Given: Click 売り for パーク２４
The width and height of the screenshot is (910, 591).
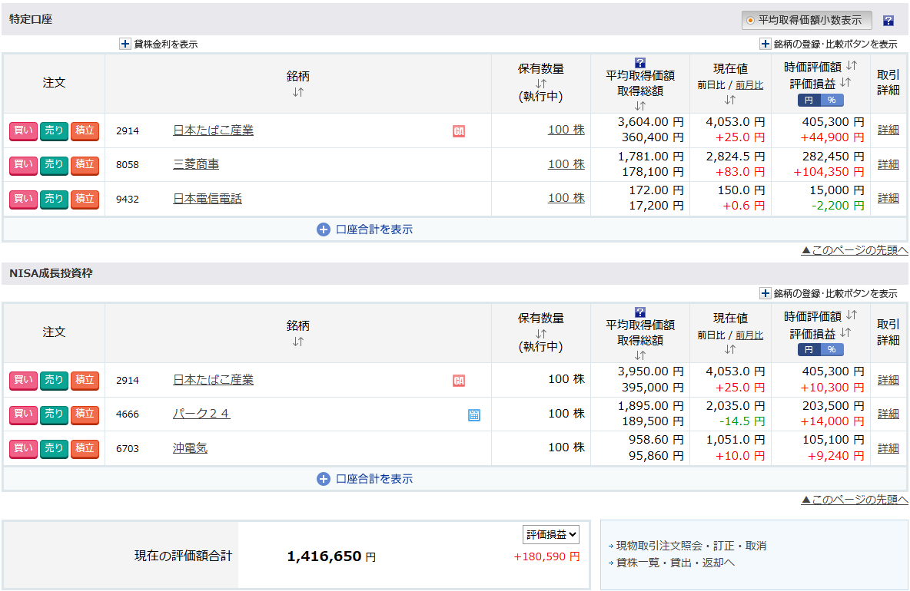Looking at the screenshot, I should (54, 414).
